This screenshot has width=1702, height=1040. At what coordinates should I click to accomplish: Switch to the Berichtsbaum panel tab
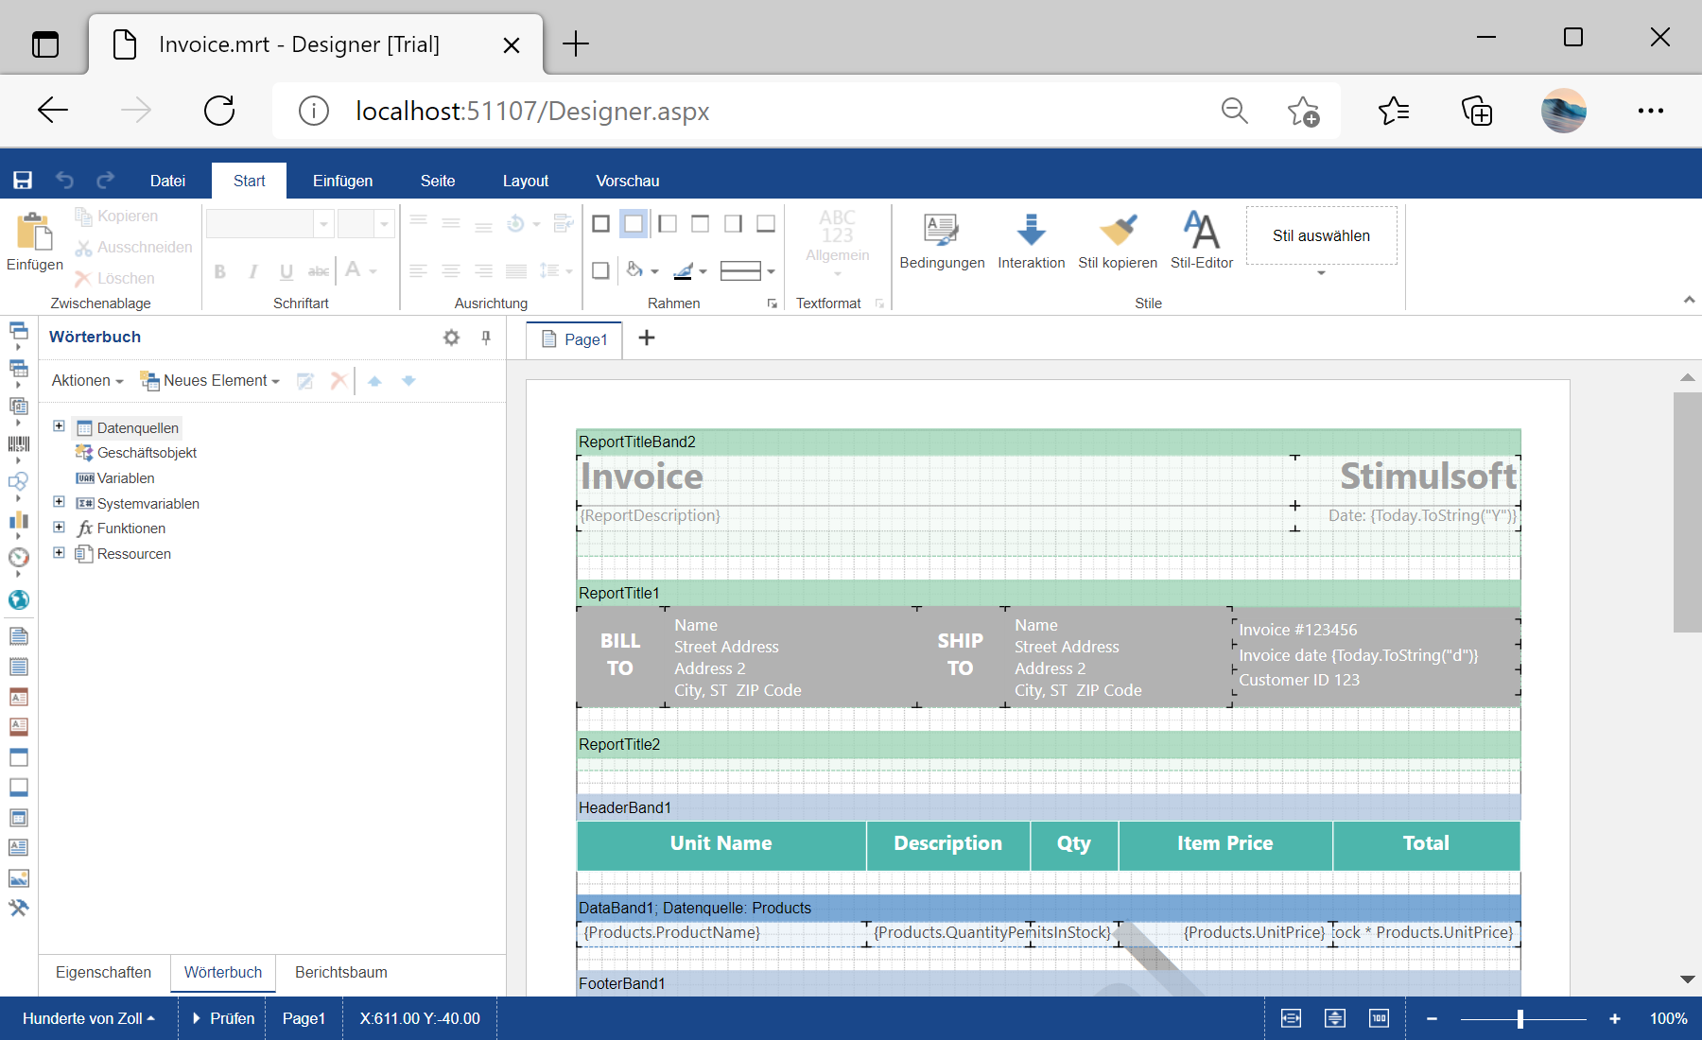(340, 973)
